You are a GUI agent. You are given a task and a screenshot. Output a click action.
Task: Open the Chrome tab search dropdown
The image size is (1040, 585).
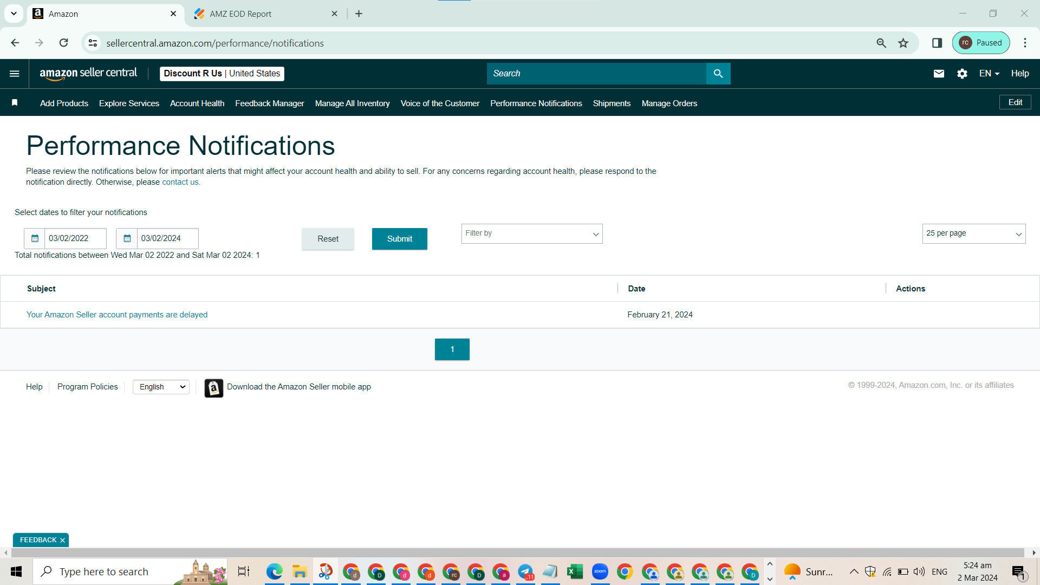pyautogui.click(x=14, y=14)
